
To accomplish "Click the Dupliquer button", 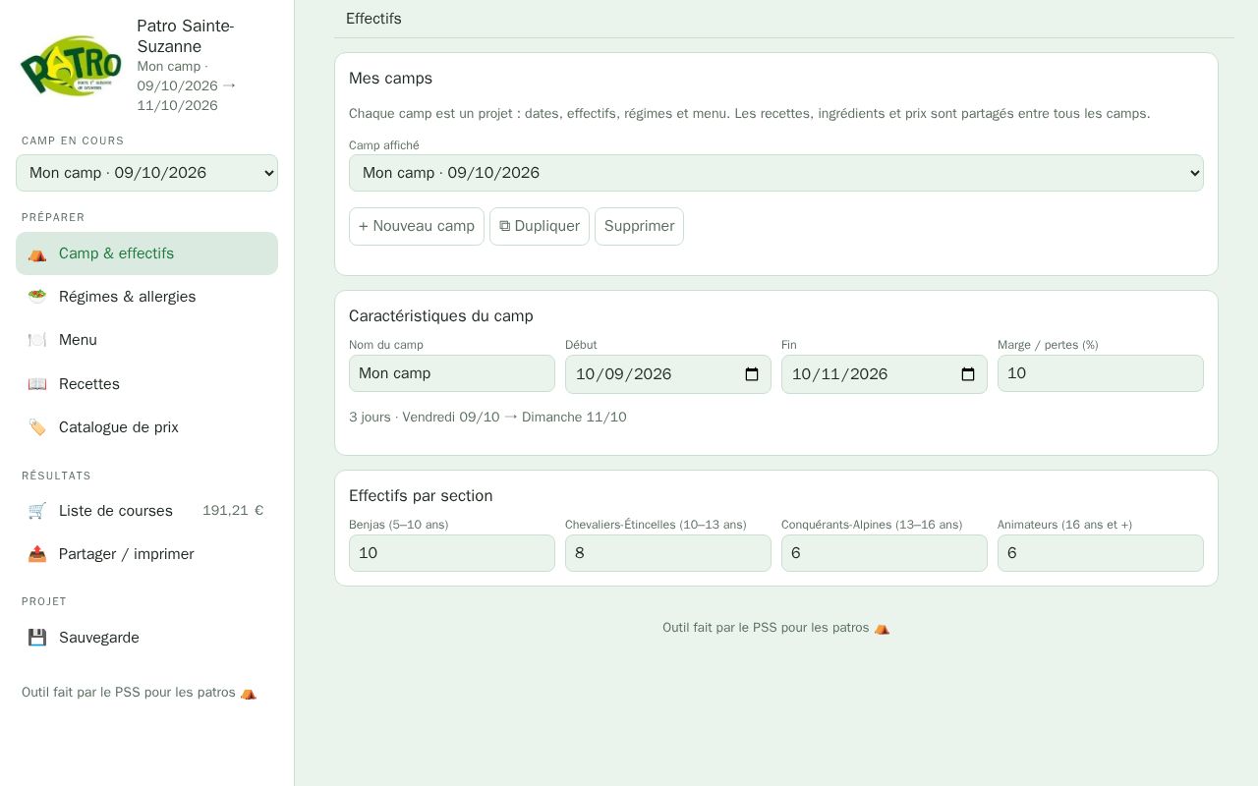I will tap(540, 226).
